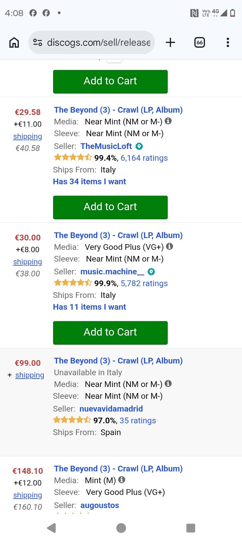View 5,782 ratings for music.machine__
The width and height of the screenshot is (242, 542).
point(144,283)
